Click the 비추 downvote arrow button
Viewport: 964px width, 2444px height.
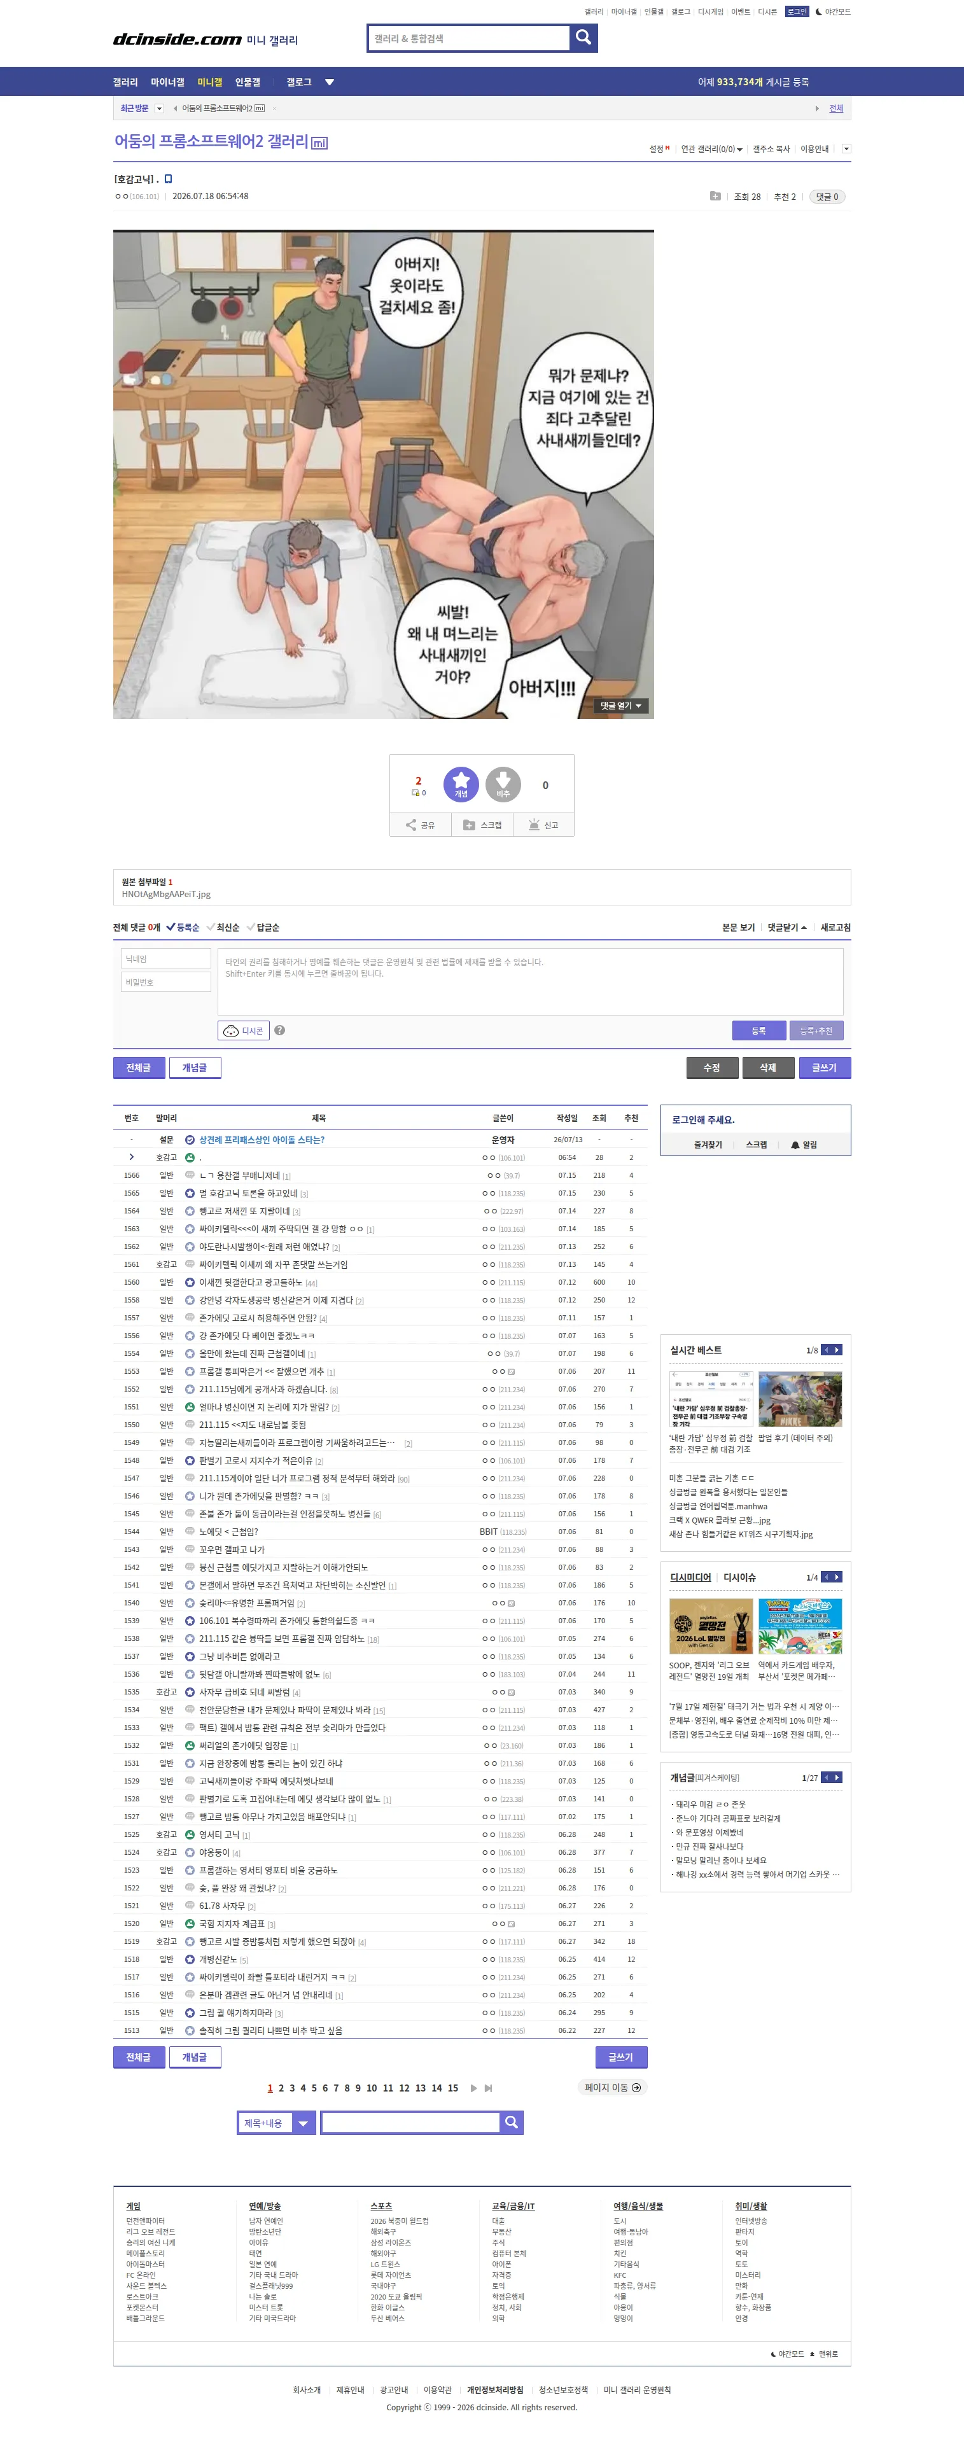point(503,784)
